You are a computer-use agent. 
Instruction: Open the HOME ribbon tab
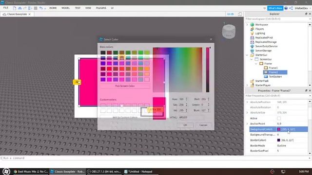53,8
